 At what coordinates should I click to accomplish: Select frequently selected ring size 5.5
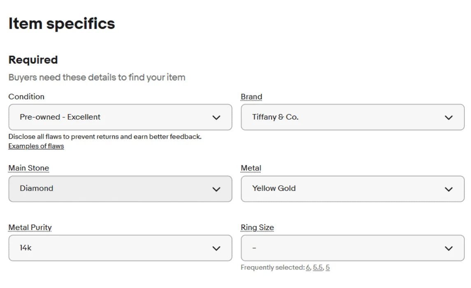[318, 267]
